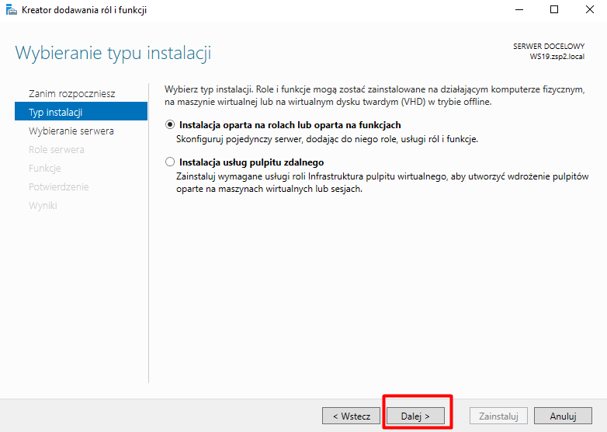Screen dimensions: 607x432
Task: Minimize the Kreator dodawania ról window
Action: pos(518,10)
